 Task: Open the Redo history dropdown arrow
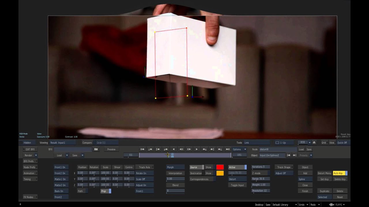pyautogui.click(x=319, y=205)
